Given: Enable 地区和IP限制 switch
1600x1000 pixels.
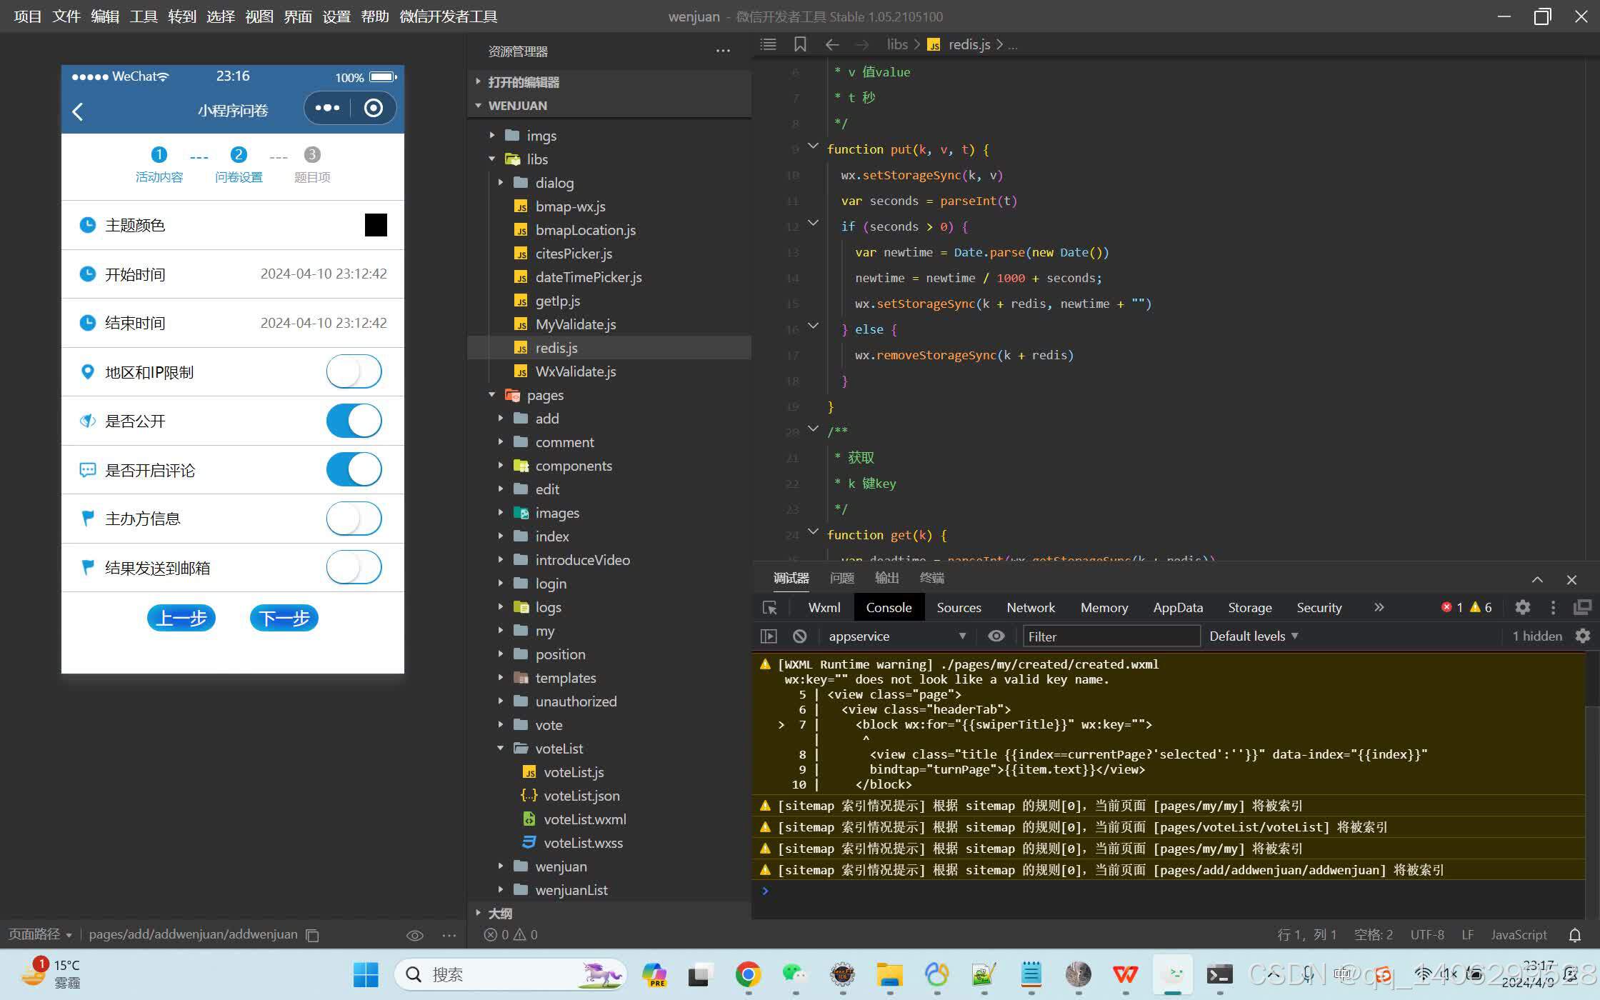Looking at the screenshot, I should tap(354, 372).
